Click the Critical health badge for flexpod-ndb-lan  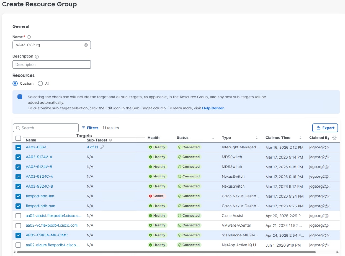[157, 196]
